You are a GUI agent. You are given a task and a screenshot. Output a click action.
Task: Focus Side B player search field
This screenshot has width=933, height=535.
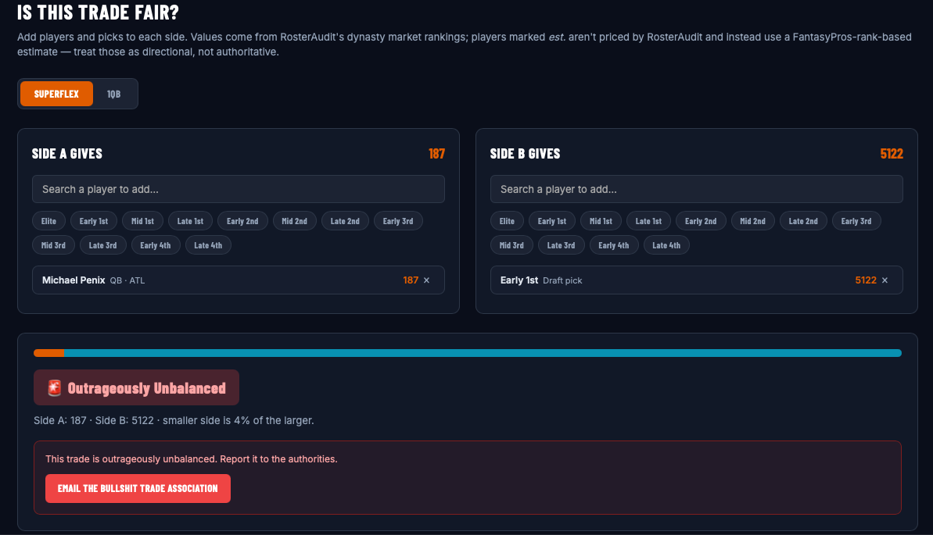coord(696,189)
